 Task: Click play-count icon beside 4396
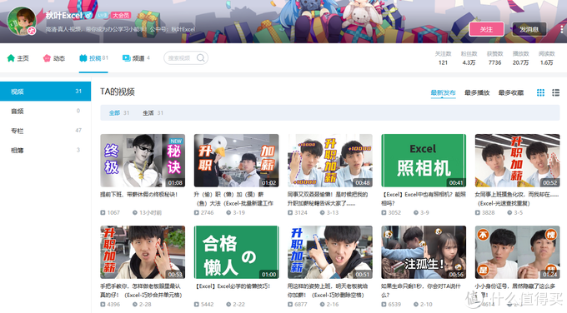103,305
